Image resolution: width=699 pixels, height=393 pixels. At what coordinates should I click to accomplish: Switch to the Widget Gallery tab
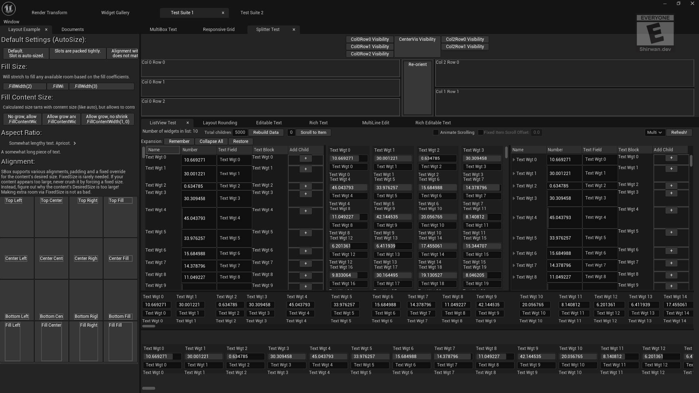[x=115, y=13]
